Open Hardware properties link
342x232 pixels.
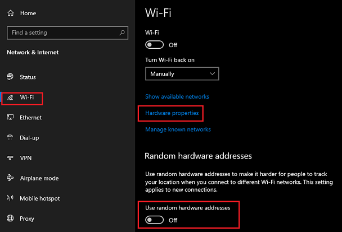click(x=172, y=113)
